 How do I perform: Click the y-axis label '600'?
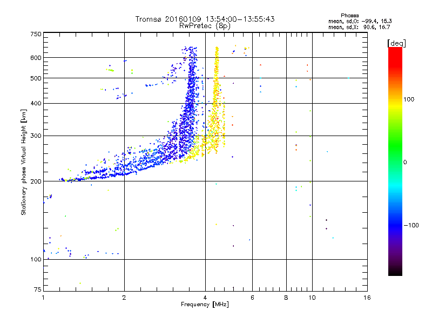36,58
